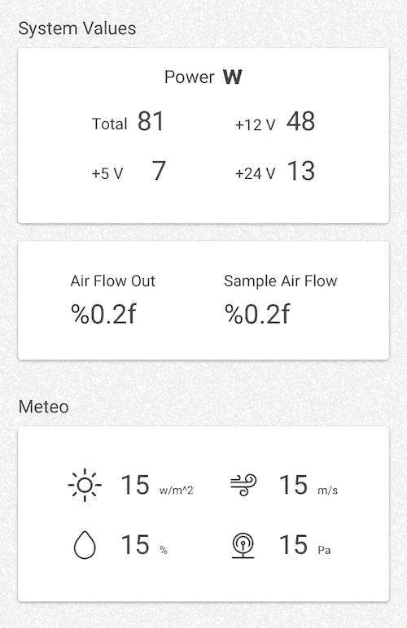Viewport: 407px width, 628px height.
Task: Select the +24 V power value 13
Action: pyautogui.click(x=301, y=171)
